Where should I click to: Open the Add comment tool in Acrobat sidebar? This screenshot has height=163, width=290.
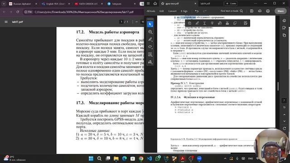click(x=150, y=32)
